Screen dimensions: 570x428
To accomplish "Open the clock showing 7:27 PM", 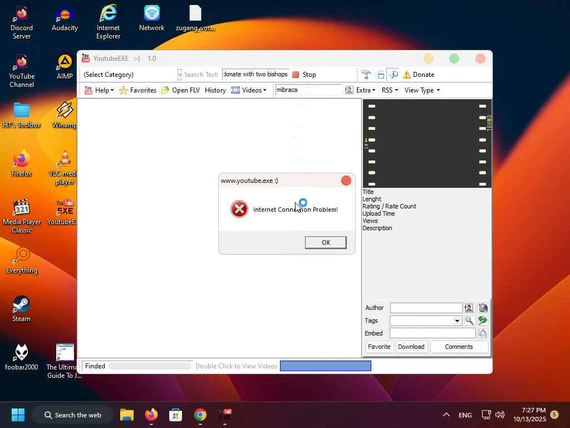I will 530,415.
